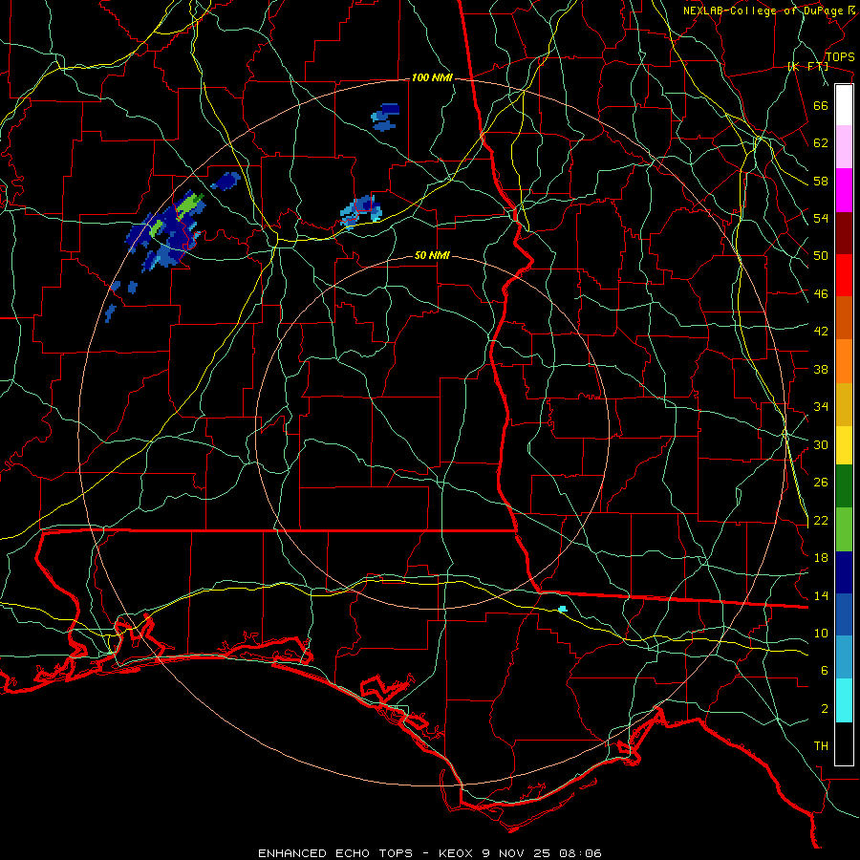The image size is (860, 860).
Task: Click the "54" legend value
Action: (821, 218)
